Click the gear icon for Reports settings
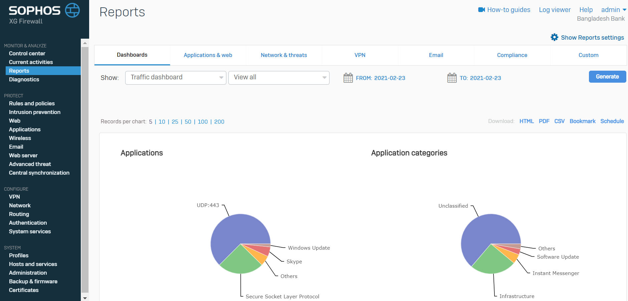 click(554, 37)
